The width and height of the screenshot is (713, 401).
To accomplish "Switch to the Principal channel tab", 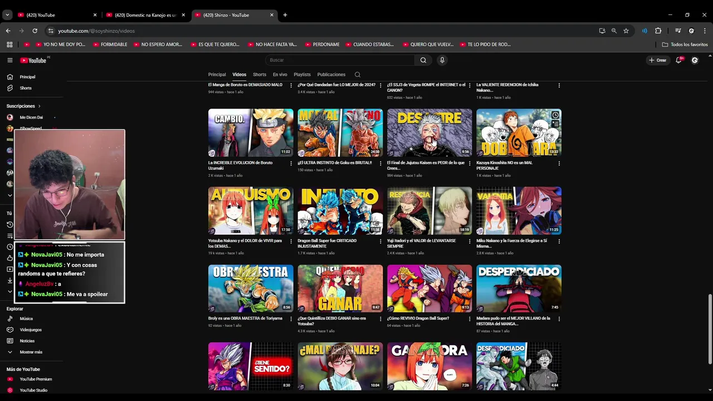I will pyautogui.click(x=217, y=75).
